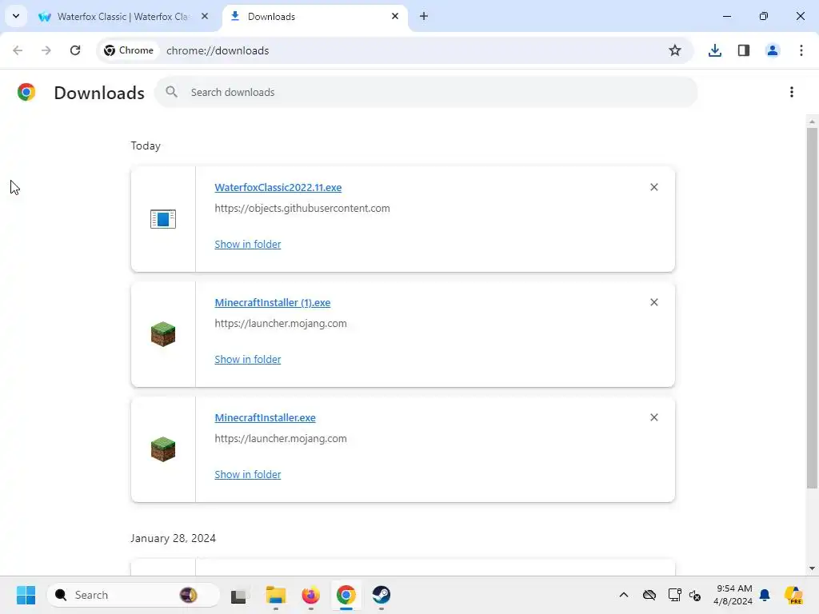819x614 pixels.
Task: Click the taskbar Search box
Action: (134, 595)
